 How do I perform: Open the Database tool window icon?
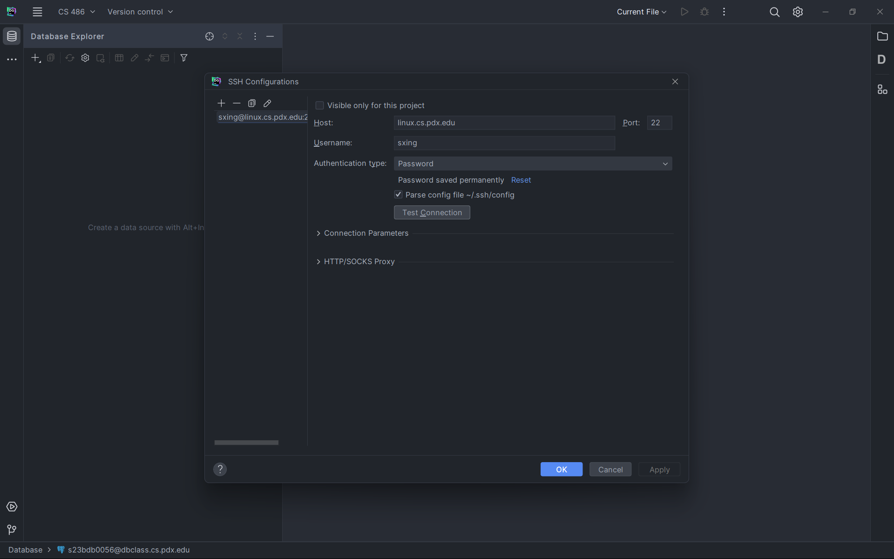click(12, 36)
